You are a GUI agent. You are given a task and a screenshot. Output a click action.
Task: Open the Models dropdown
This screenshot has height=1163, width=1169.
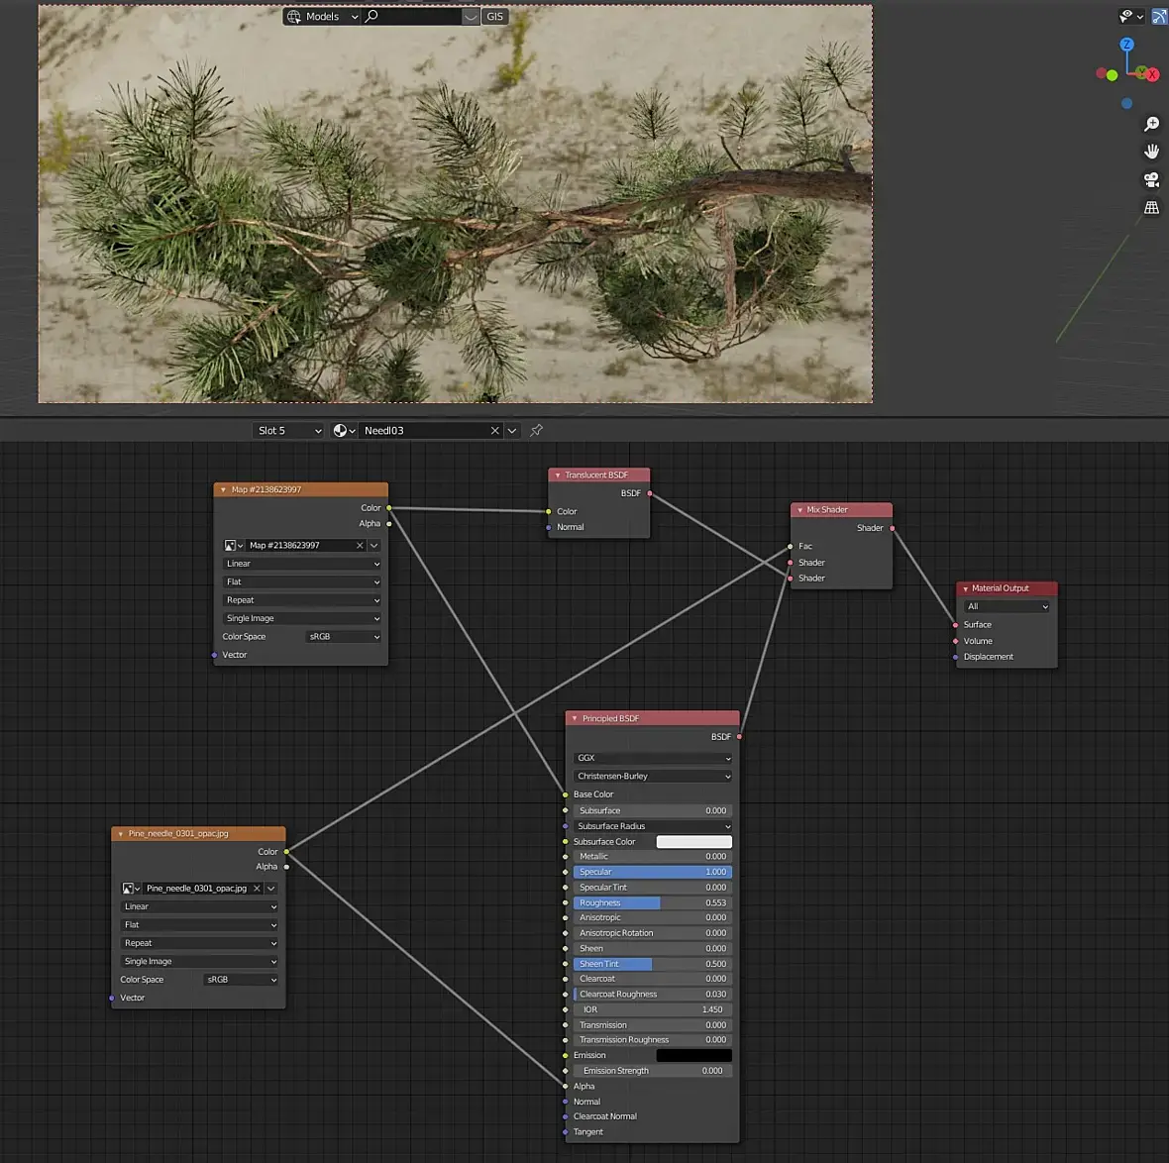pos(323,17)
